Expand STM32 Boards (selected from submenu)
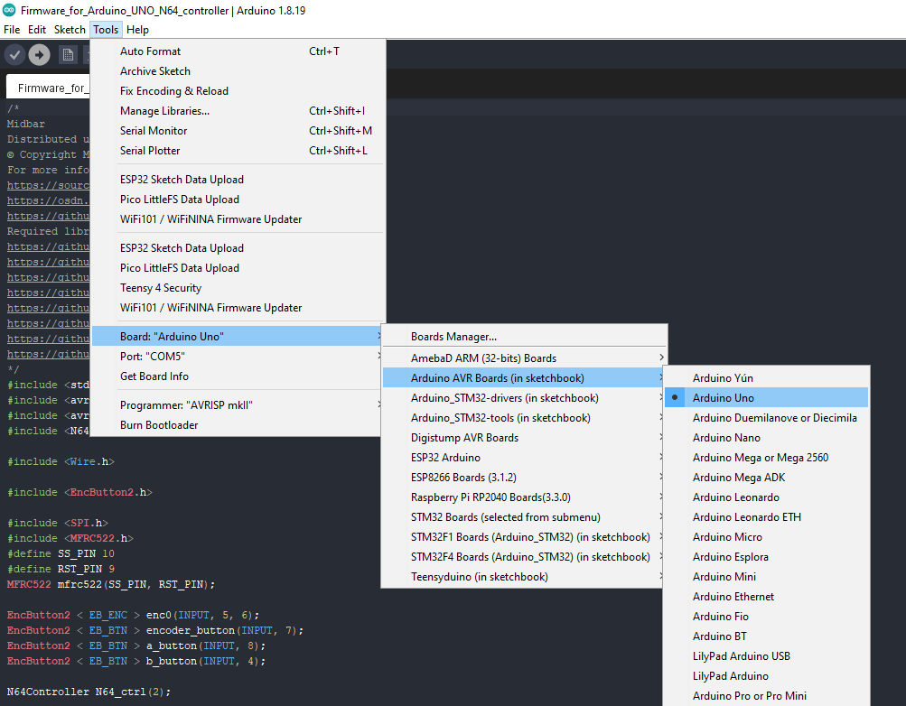906x706 pixels. click(524, 517)
